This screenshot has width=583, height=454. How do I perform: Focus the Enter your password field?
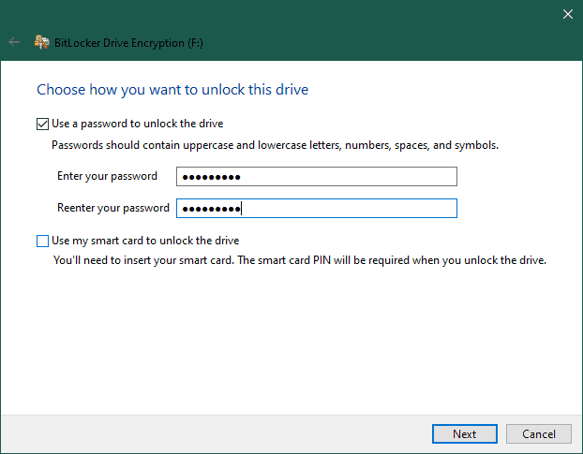tap(317, 177)
